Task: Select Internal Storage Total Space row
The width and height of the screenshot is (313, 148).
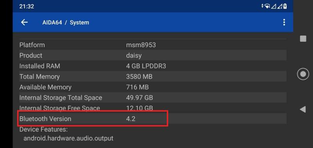Action: tap(153, 97)
